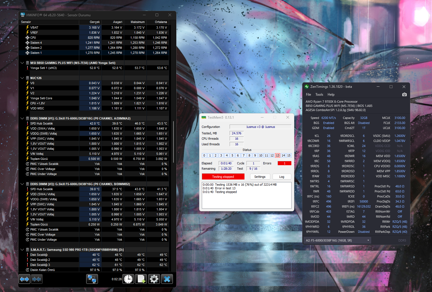Open the Help menu in ZenTimings
The height and width of the screenshot is (292, 432).
[331, 95]
